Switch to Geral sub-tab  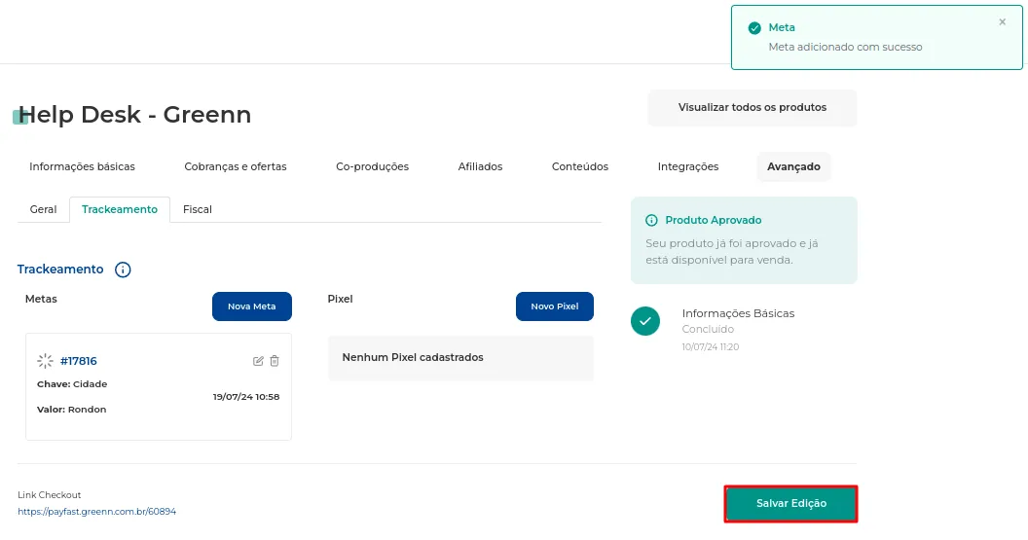tap(43, 210)
